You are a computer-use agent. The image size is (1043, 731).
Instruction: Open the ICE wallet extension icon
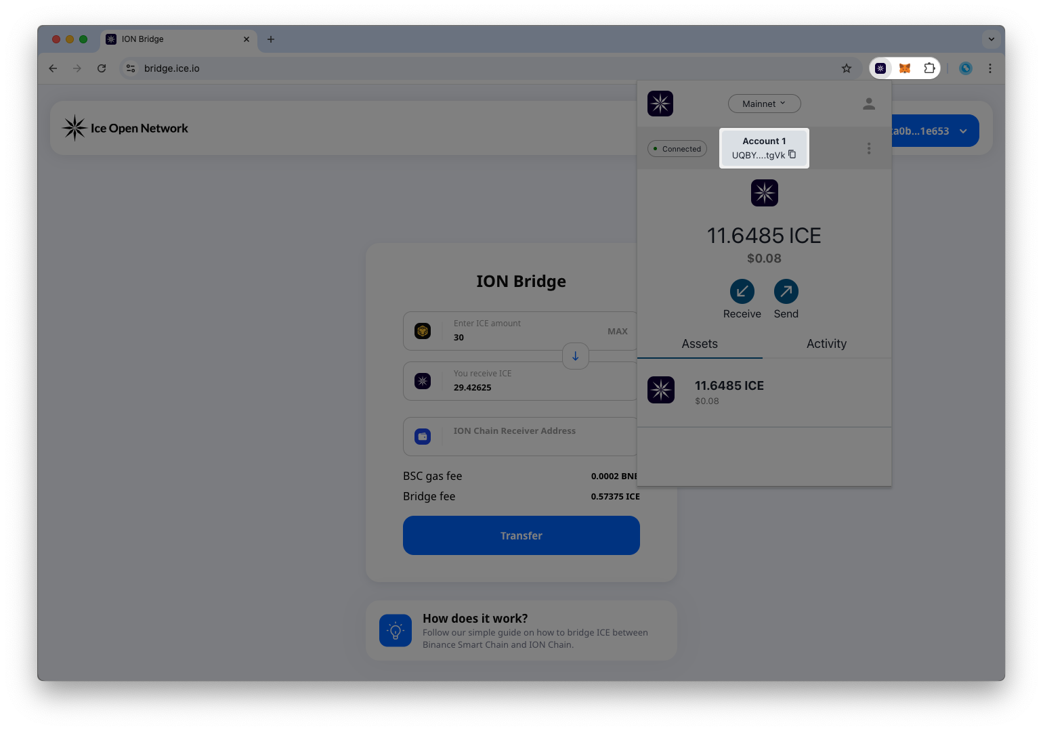[880, 68]
